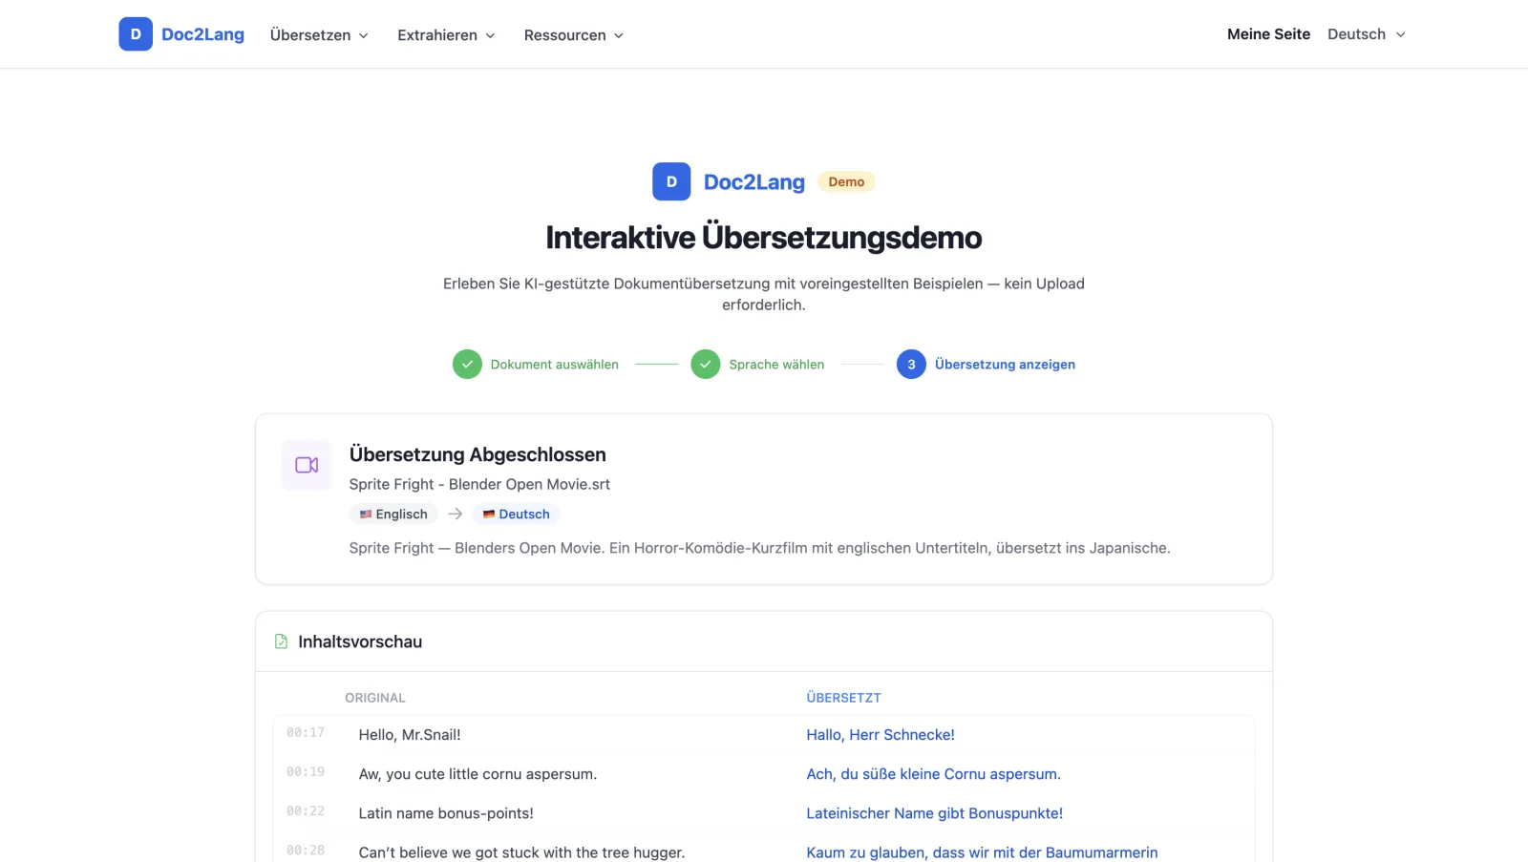Click the Doc2Lang brand name link

[202, 34]
